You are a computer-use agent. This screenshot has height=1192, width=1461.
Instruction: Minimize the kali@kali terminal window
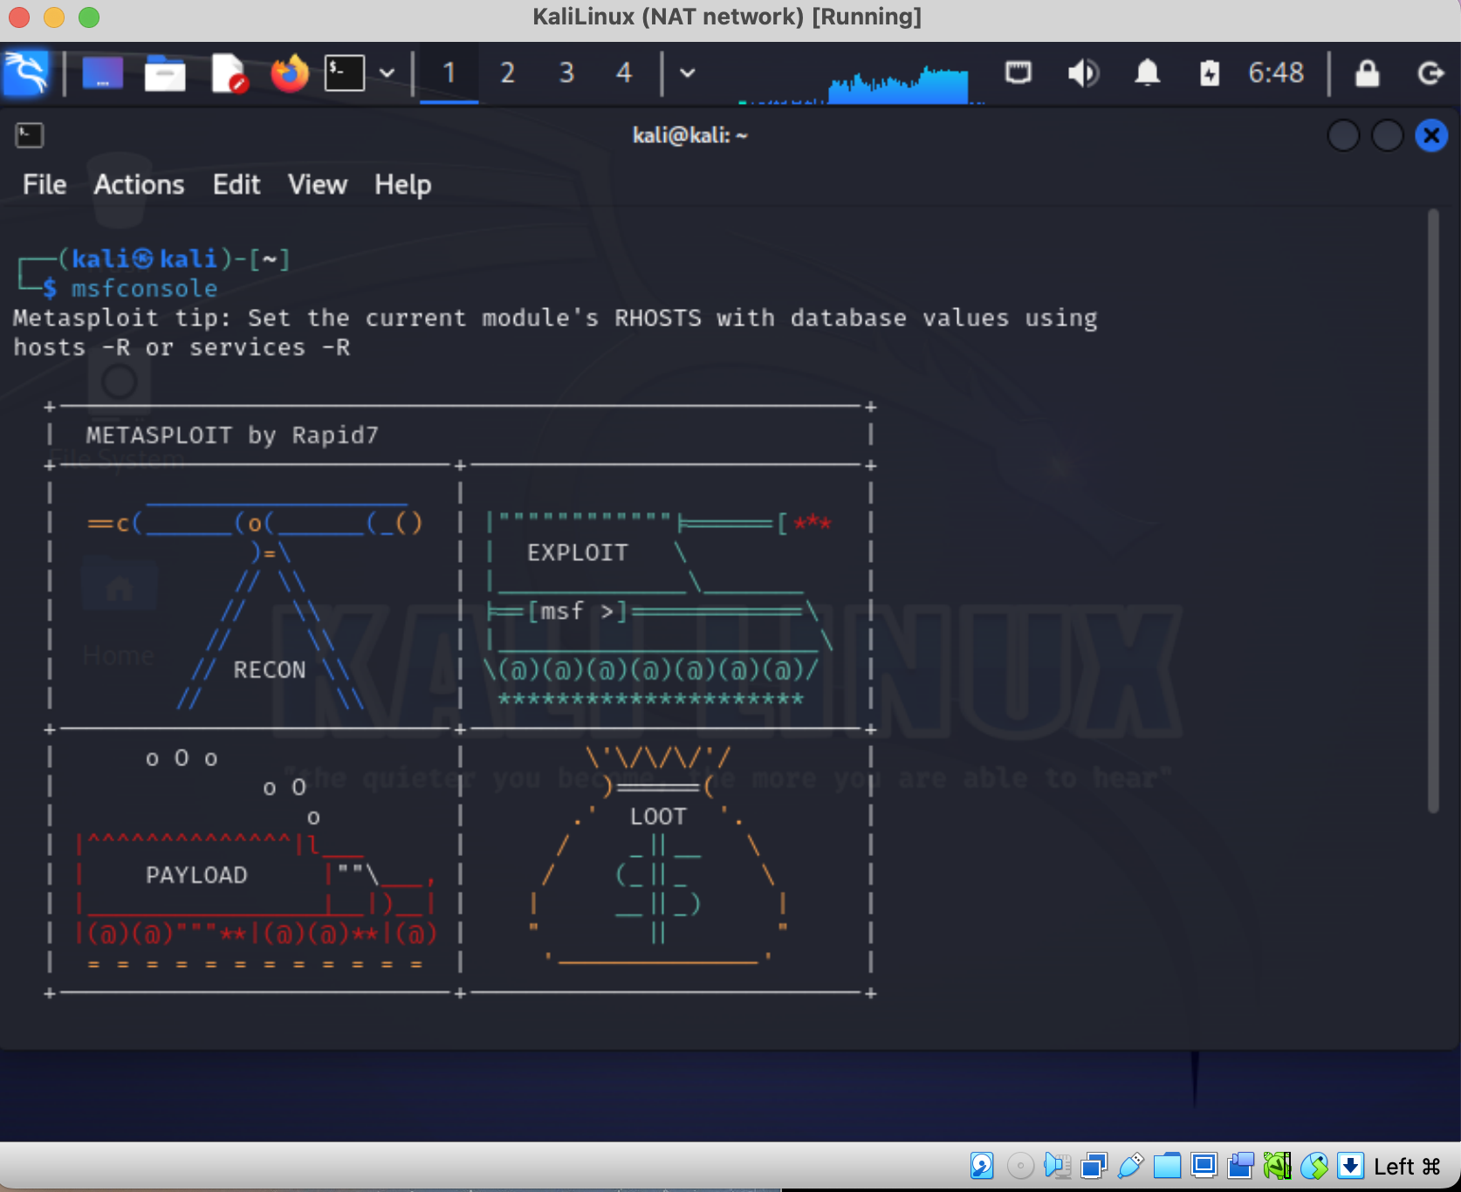tap(1343, 135)
